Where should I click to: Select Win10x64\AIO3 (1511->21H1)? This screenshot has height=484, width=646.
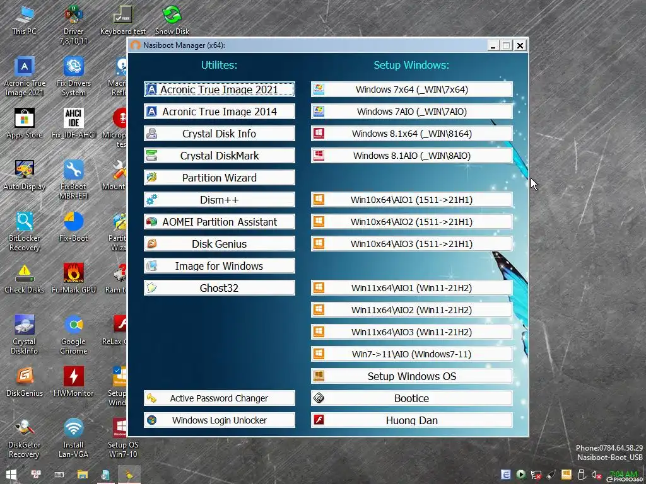(411, 244)
